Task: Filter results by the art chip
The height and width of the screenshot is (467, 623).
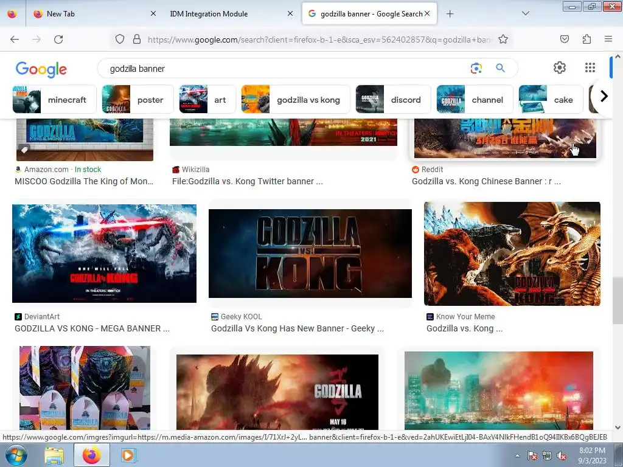Action: click(207, 99)
